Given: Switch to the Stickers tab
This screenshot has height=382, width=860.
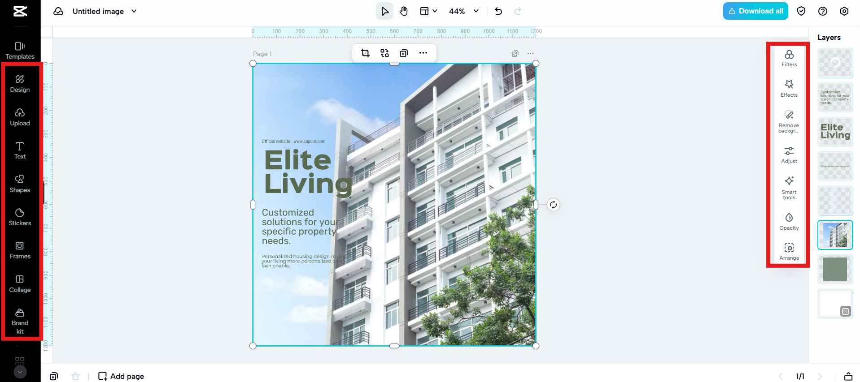Looking at the screenshot, I should tap(20, 217).
